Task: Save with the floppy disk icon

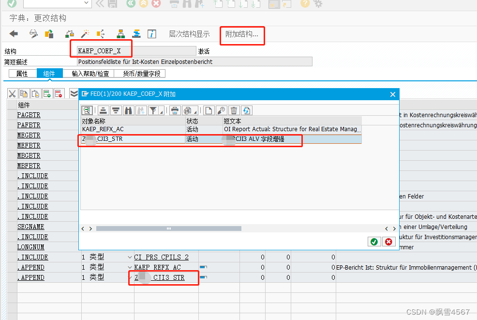Action: (112, 4)
